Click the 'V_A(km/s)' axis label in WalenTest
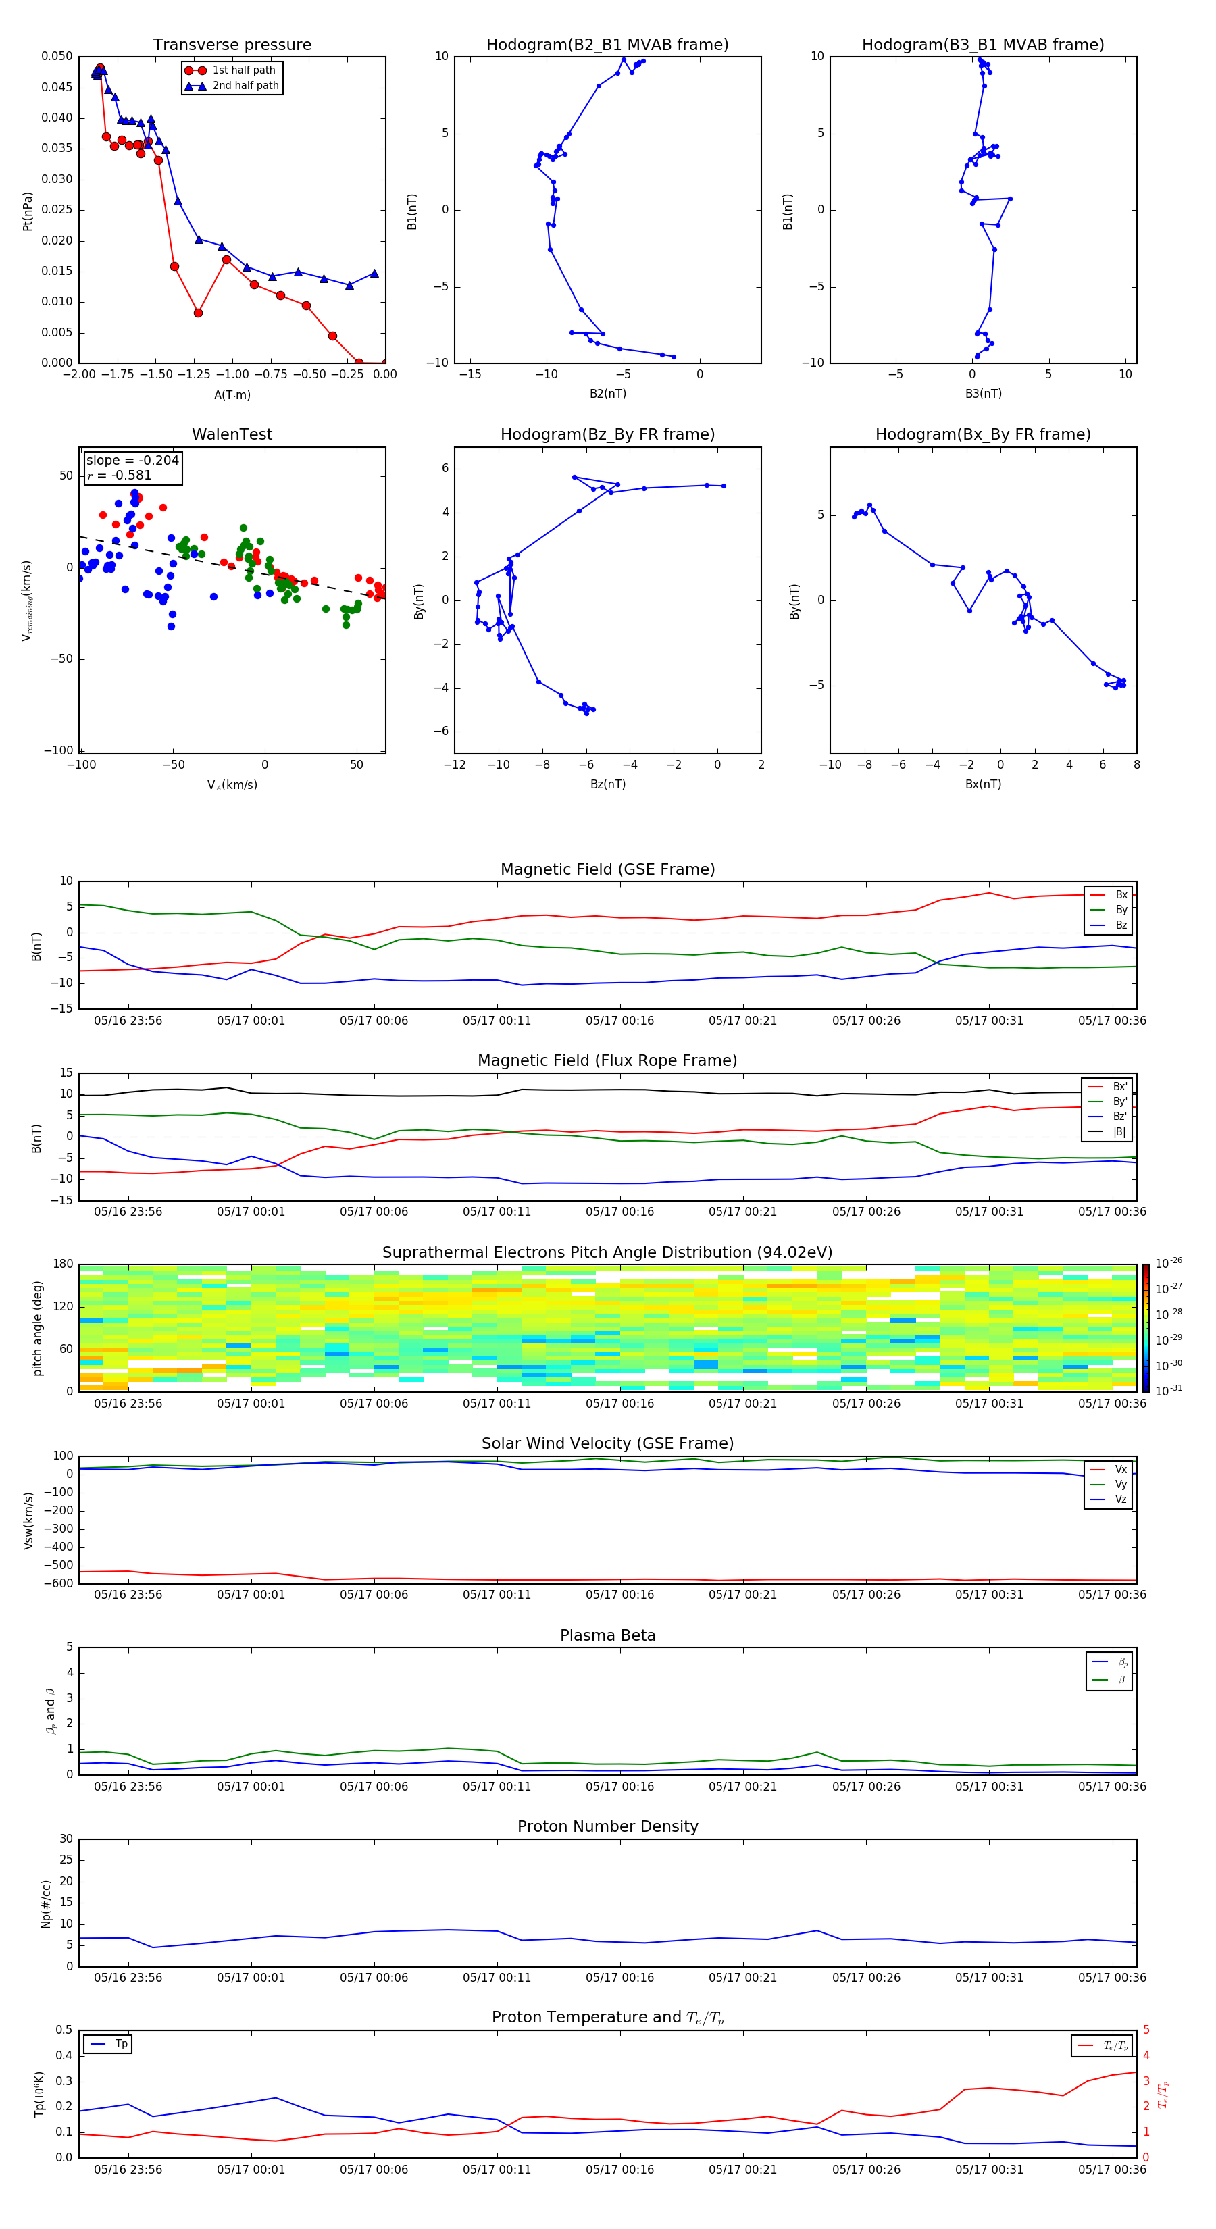 point(232,785)
